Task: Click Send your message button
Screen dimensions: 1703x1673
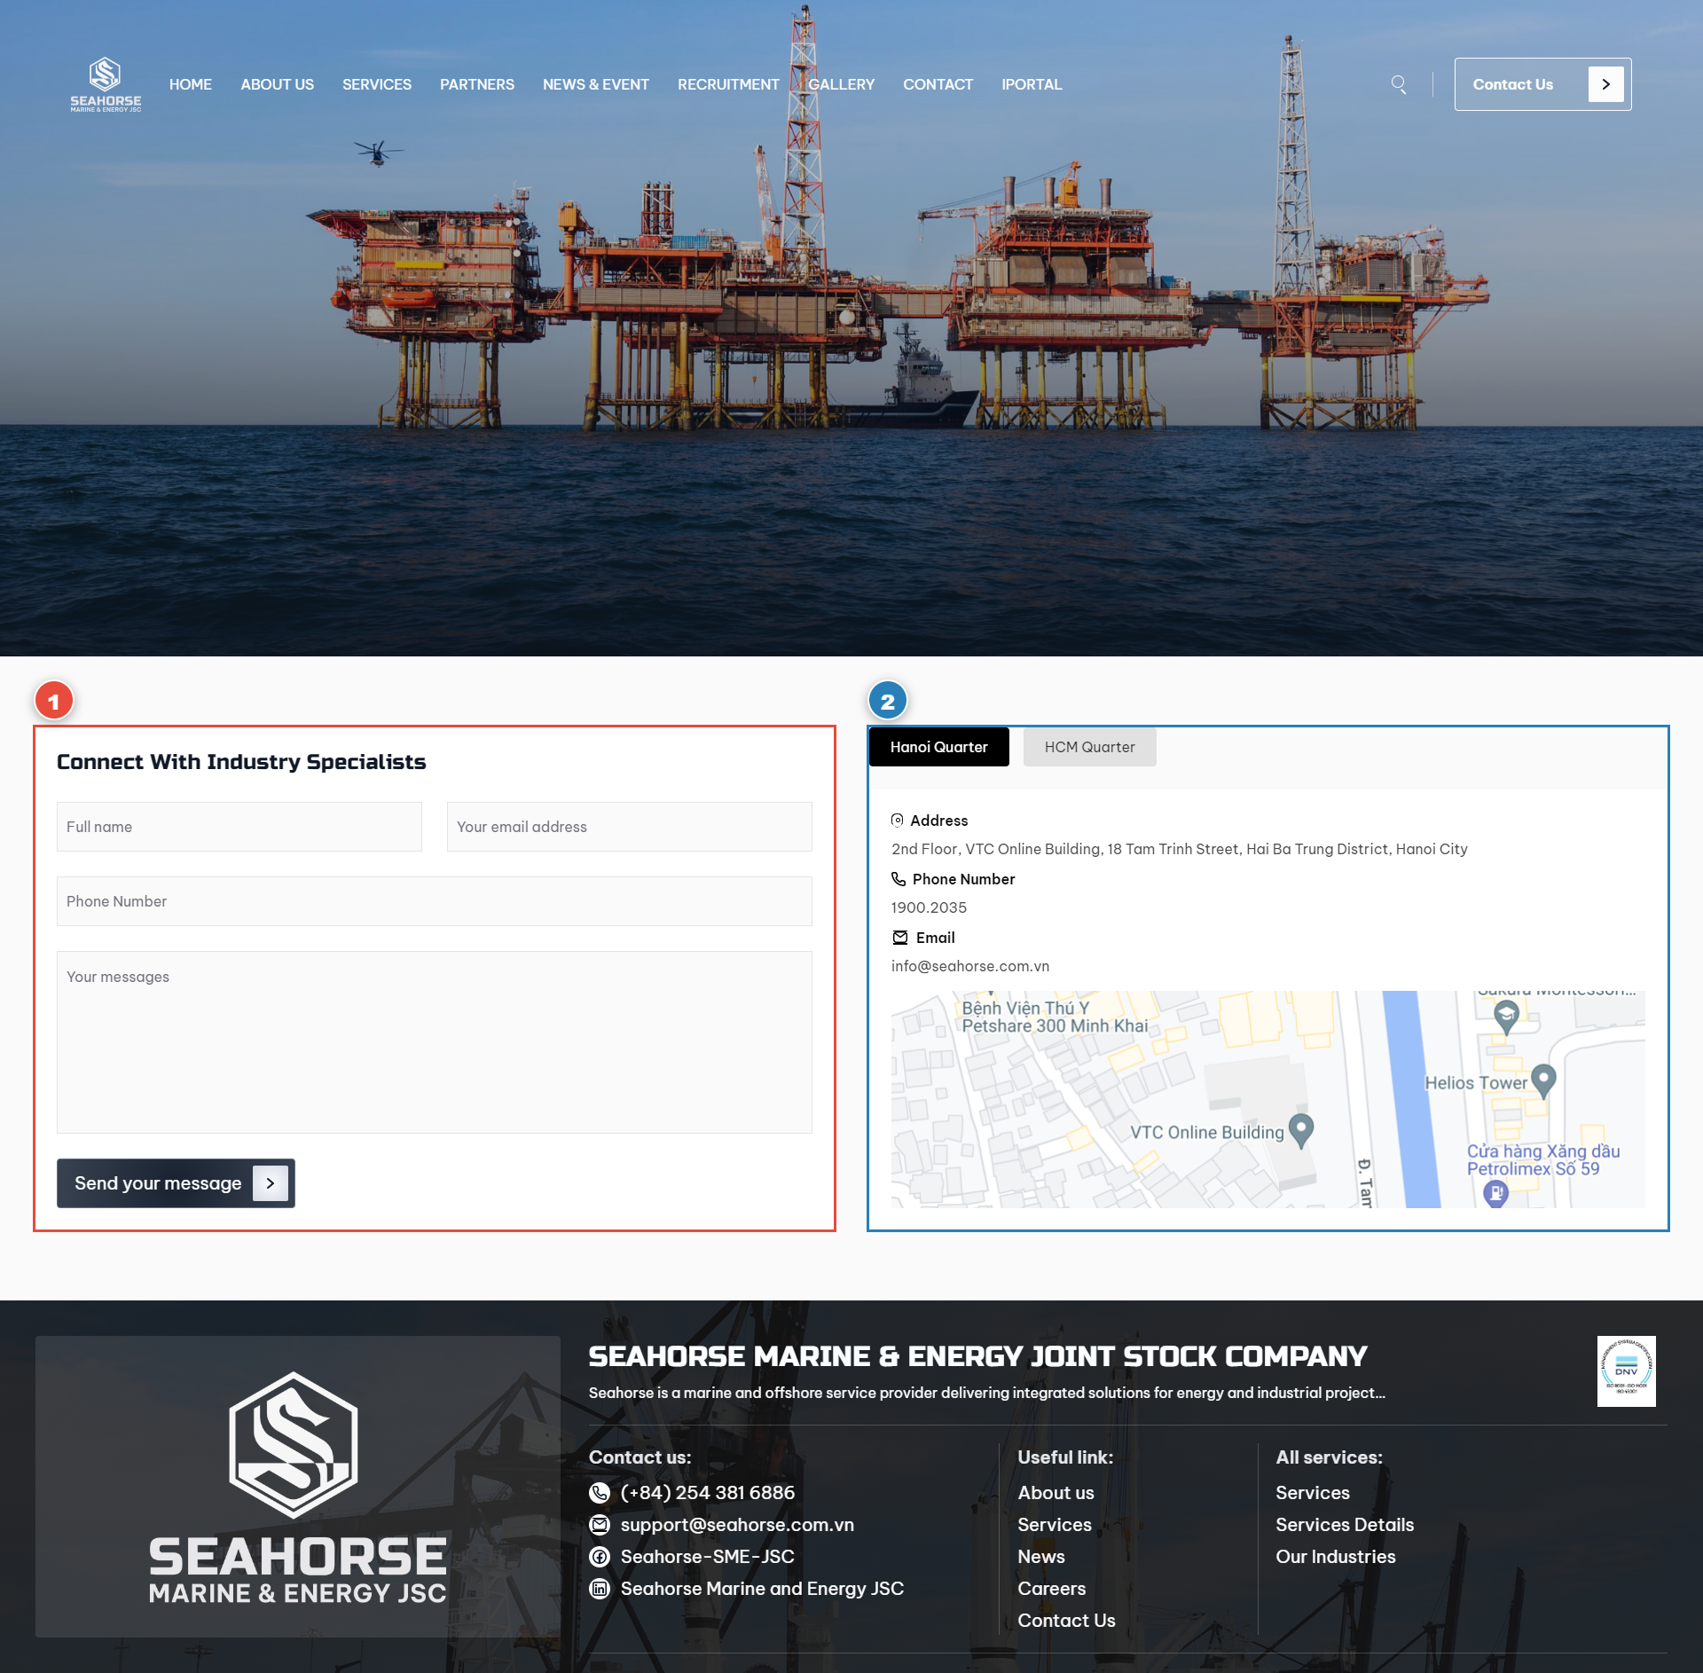Action: point(176,1183)
